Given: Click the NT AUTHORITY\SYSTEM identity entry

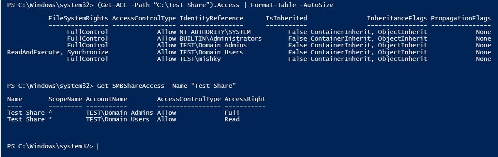Looking at the screenshot, I should [215, 32].
